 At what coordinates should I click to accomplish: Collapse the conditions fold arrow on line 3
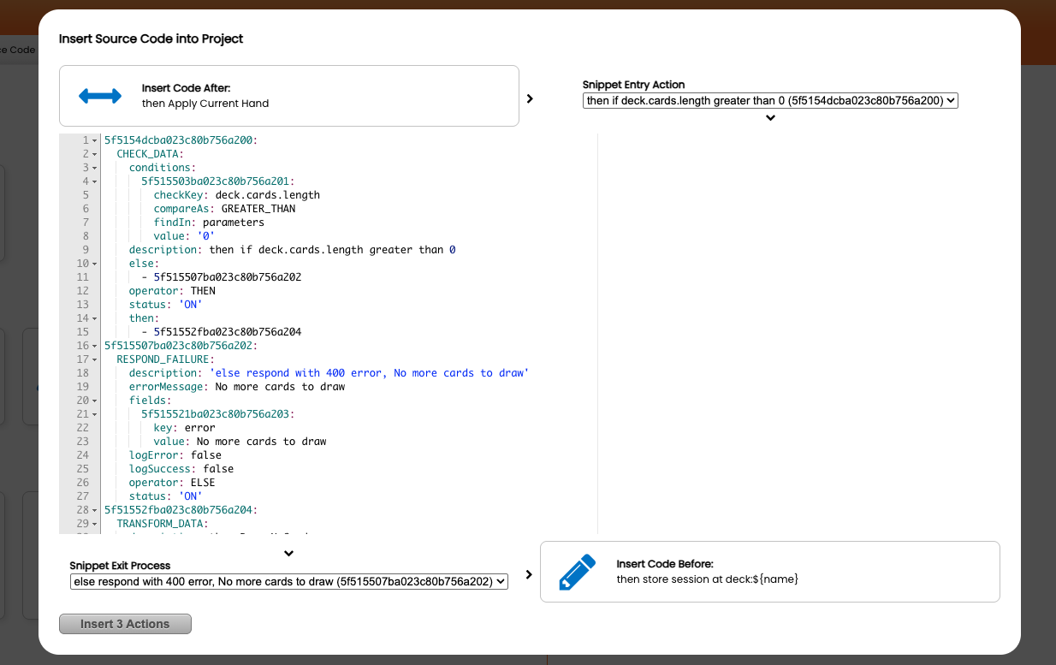tap(95, 168)
